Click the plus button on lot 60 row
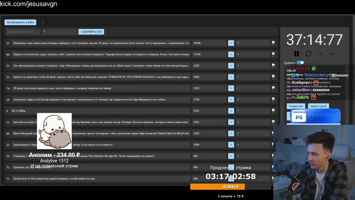The image size is (355, 200). [231, 54]
